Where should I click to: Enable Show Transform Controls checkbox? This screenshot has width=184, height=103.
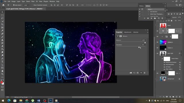click(32, 5)
